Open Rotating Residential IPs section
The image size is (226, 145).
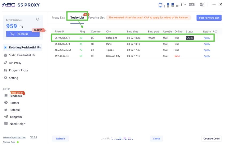pos(22,48)
